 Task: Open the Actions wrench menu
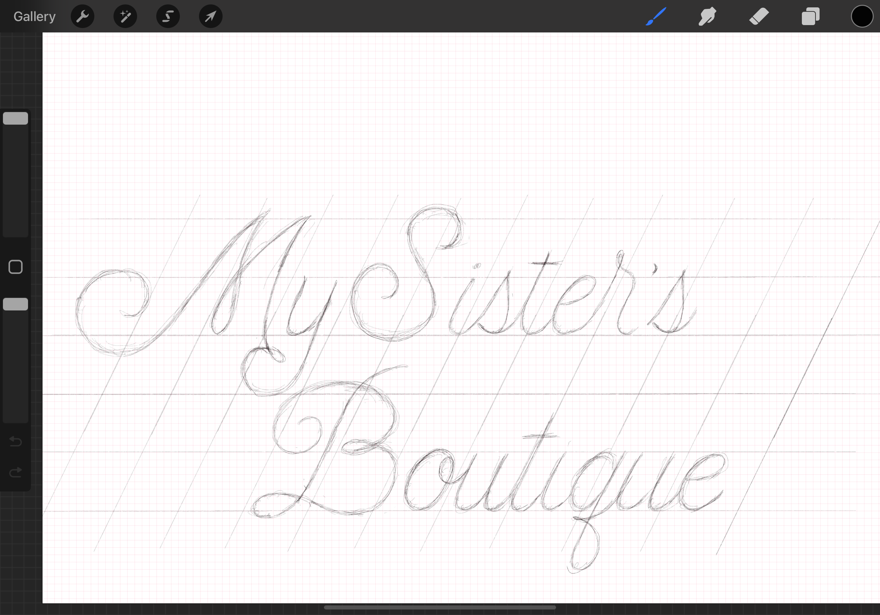coord(83,16)
